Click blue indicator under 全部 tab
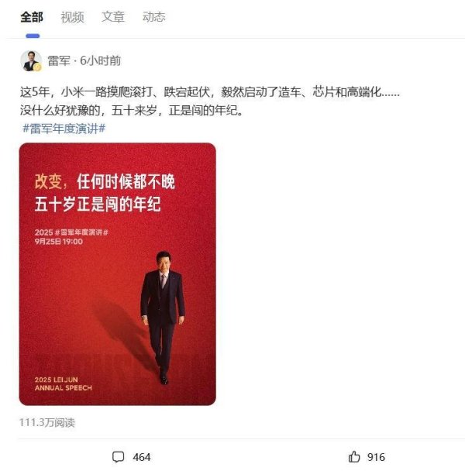This screenshot has height=471, width=465. click(33, 36)
